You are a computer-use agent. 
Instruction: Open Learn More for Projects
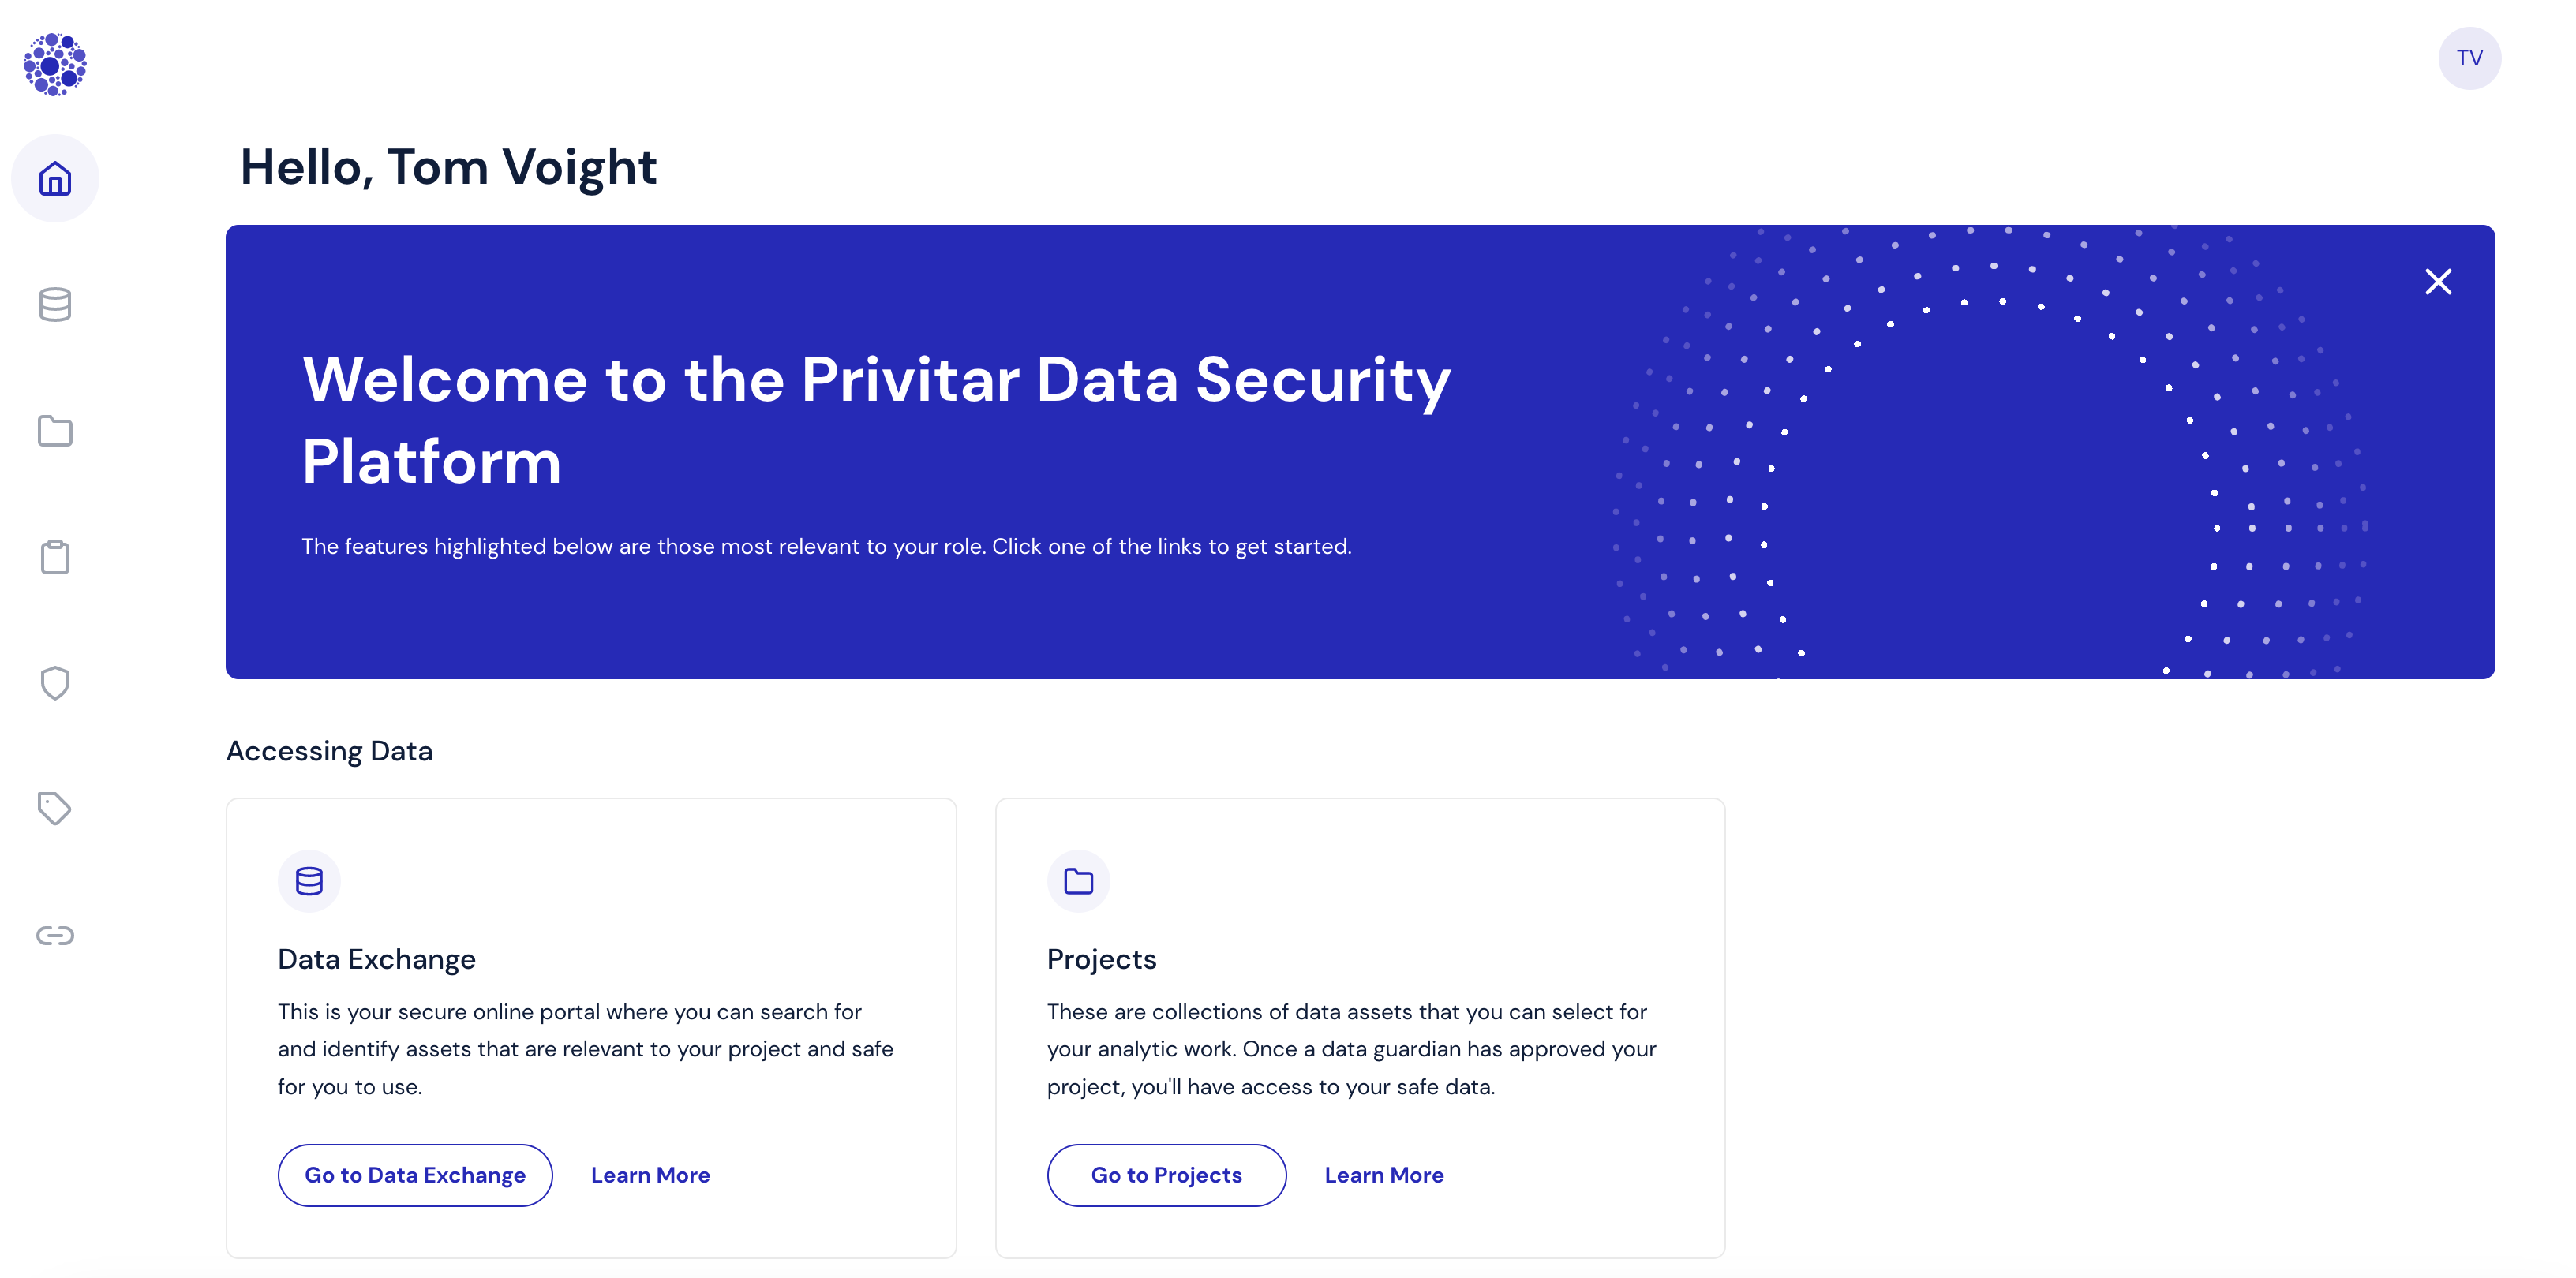(1384, 1175)
